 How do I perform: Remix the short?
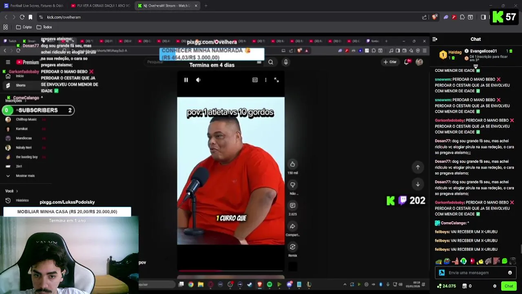[292, 247]
